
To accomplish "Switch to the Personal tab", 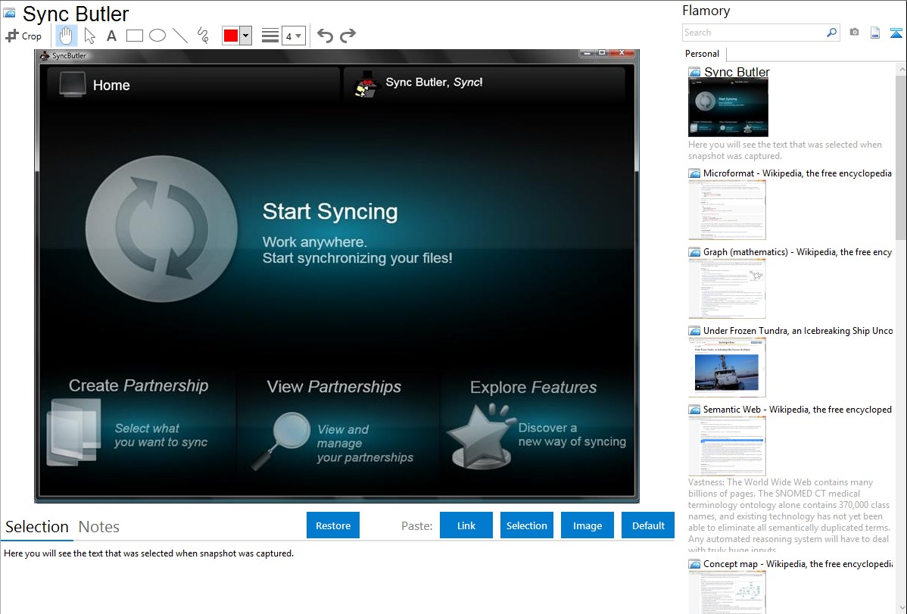I will 703,54.
